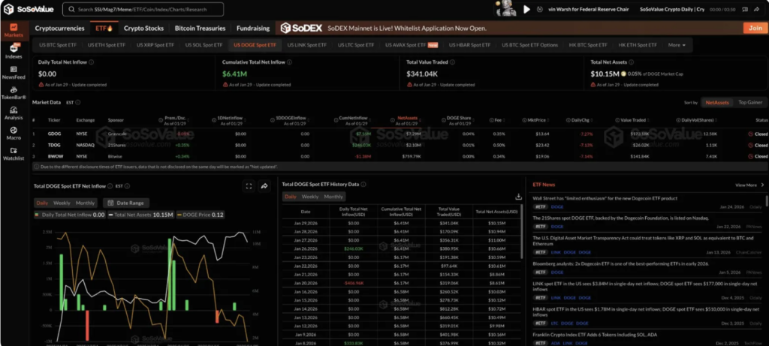Select the US BTC Spot ETF sub-tab
The image size is (769, 346).
coord(58,45)
